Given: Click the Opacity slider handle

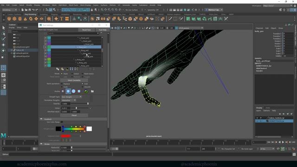Looking at the screenshot, I should (x=88, y=103).
